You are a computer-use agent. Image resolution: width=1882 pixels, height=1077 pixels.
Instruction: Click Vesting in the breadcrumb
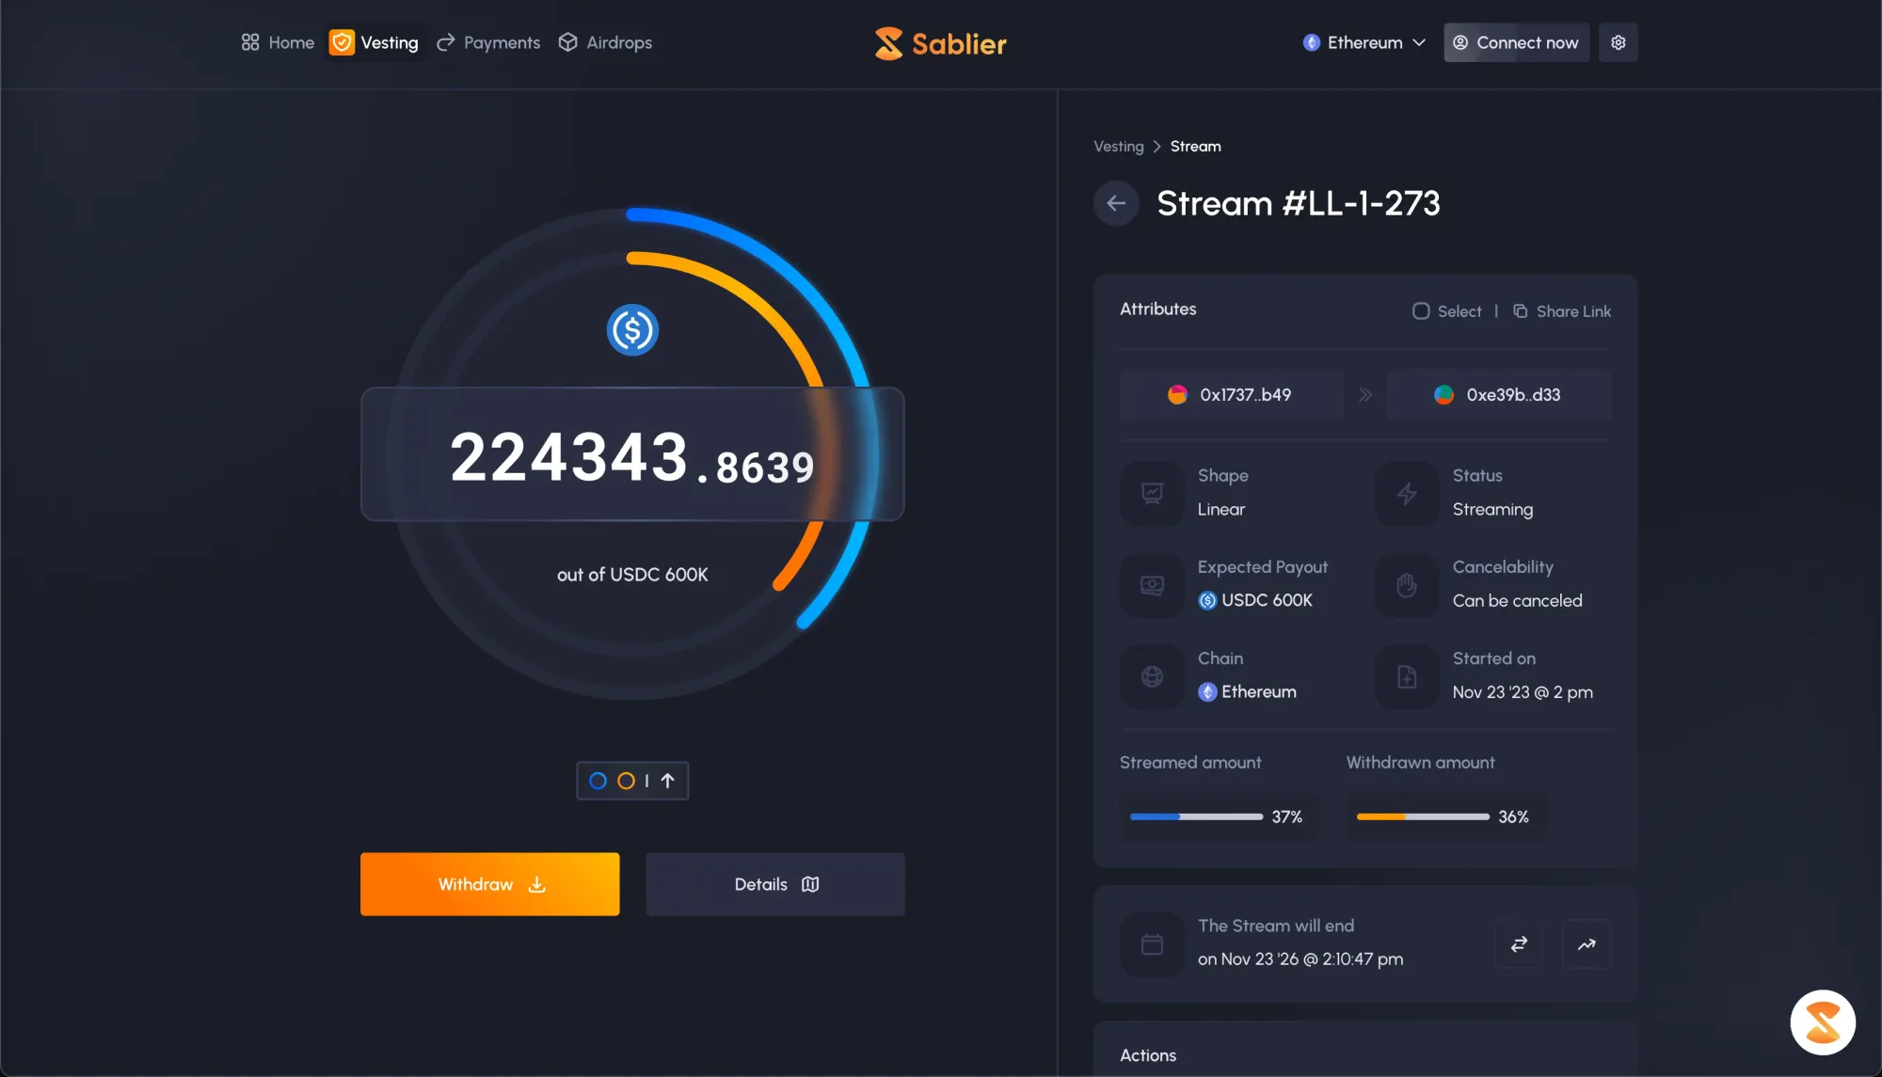pyautogui.click(x=1118, y=147)
